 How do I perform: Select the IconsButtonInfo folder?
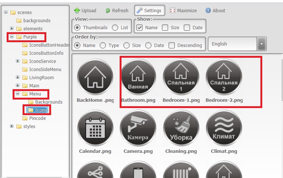coord(43,53)
